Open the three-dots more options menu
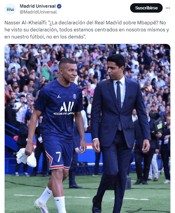This screenshot has width=175, height=213. click(168, 8)
